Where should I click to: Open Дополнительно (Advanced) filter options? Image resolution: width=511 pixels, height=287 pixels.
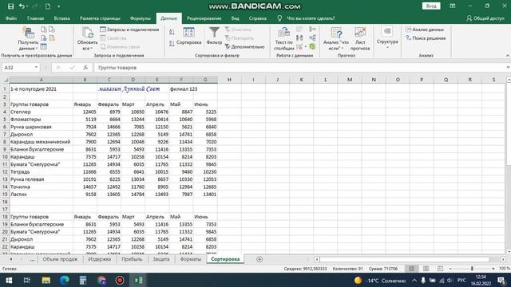pyautogui.click(x=244, y=47)
